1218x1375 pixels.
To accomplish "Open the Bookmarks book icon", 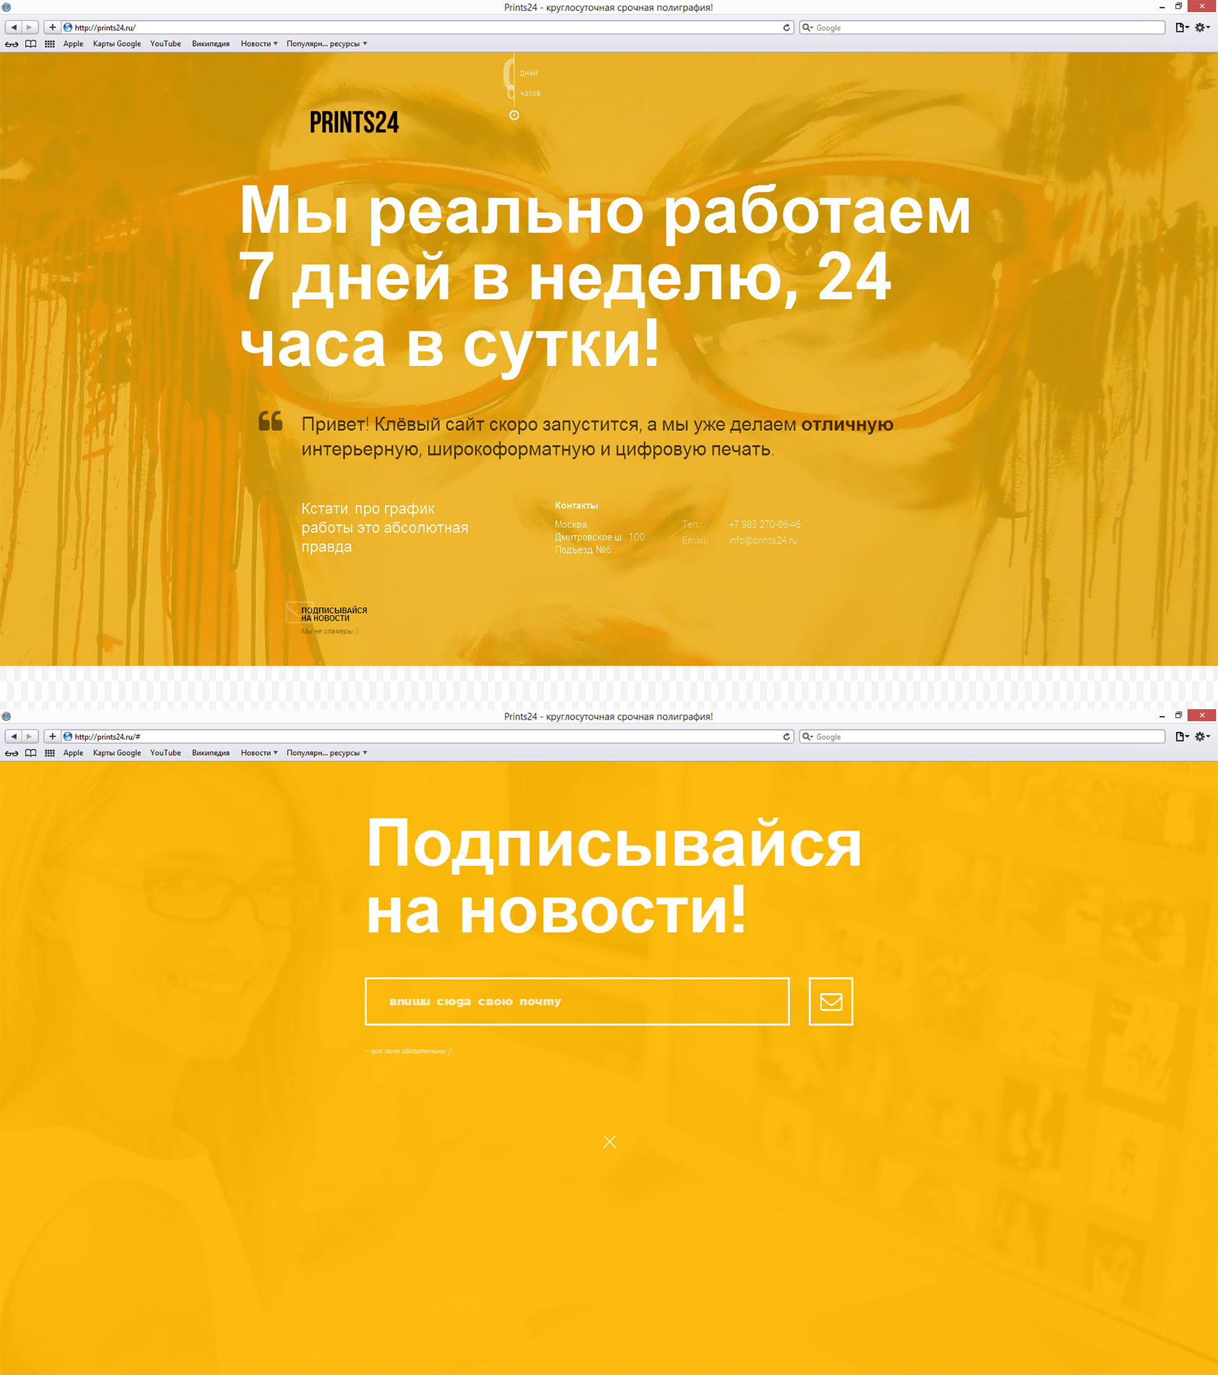I will 31,43.
